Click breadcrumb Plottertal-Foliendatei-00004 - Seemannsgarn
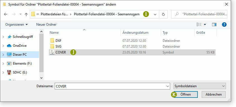 pos(107,14)
